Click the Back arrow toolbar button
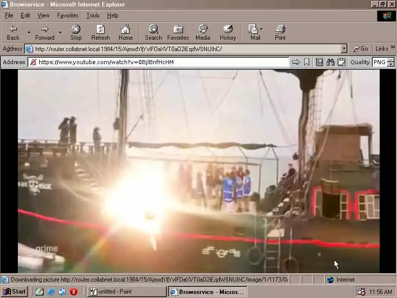397x298 pixels. click(13, 32)
